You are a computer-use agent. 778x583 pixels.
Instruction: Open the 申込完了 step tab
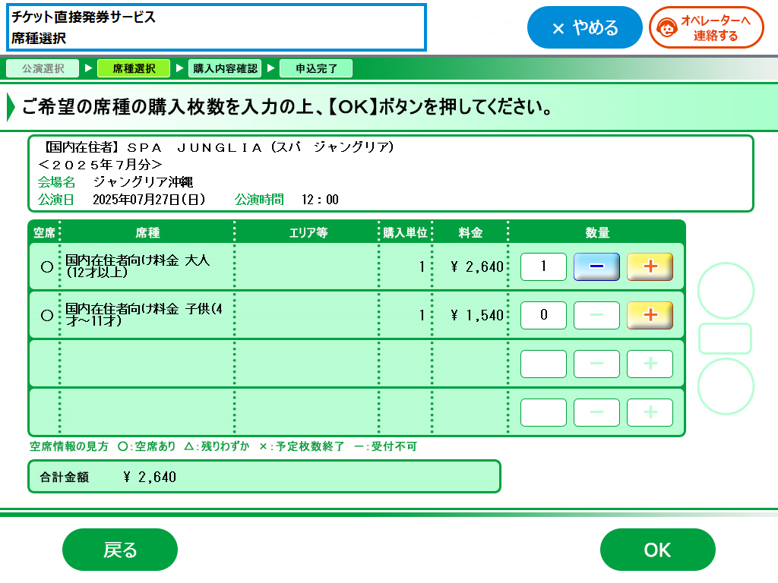pos(316,68)
